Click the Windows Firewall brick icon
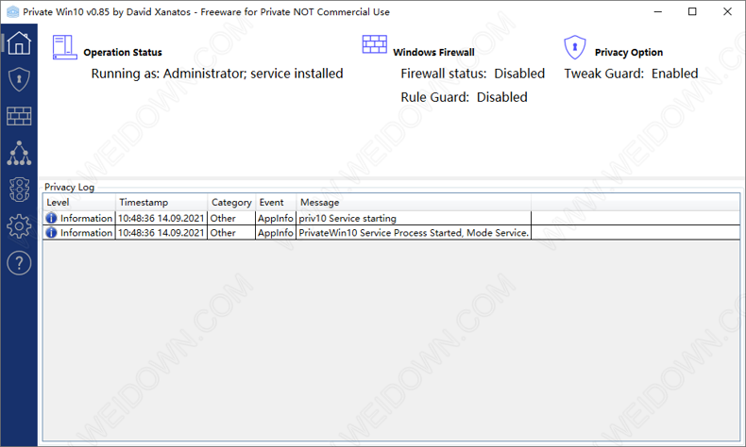This screenshot has width=746, height=447. pos(375,47)
